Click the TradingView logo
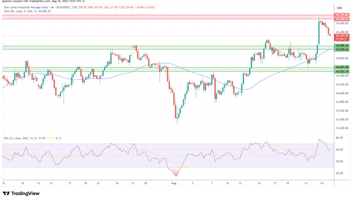 coord(21,193)
